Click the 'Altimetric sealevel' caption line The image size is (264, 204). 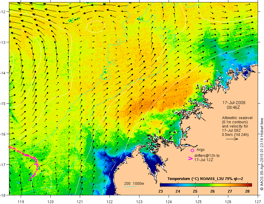click(x=237, y=118)
